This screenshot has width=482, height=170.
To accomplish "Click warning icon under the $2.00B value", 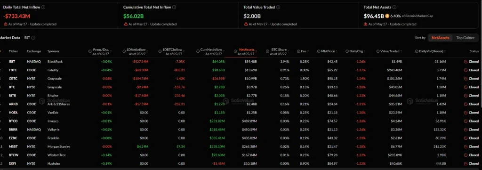I will tap(246, 24).
